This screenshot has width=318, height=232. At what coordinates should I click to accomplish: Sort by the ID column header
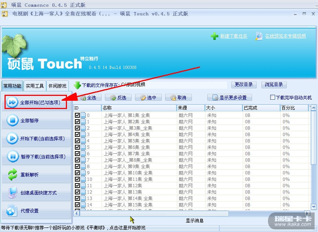click(87, 108)
